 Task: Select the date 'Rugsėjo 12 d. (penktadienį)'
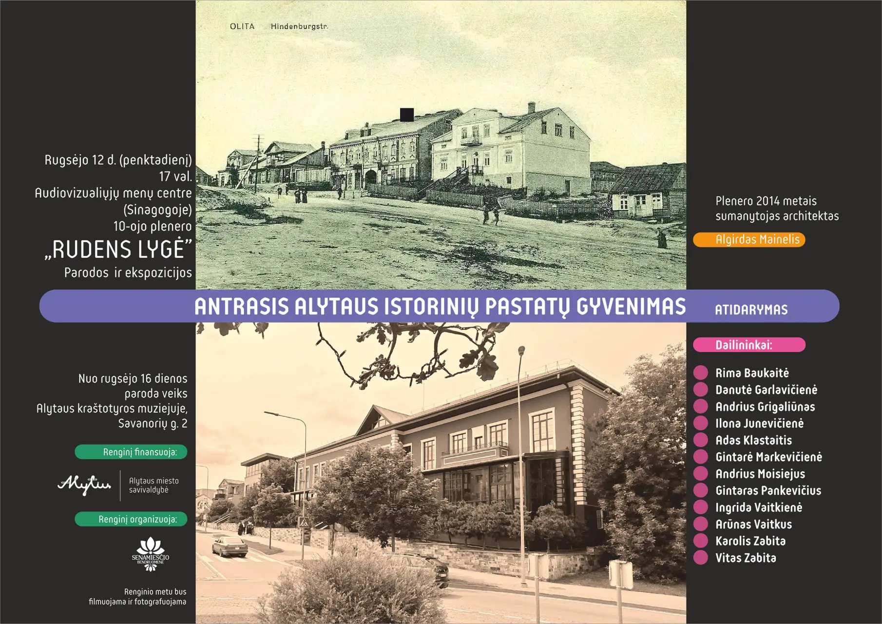(x=118, y=160)
